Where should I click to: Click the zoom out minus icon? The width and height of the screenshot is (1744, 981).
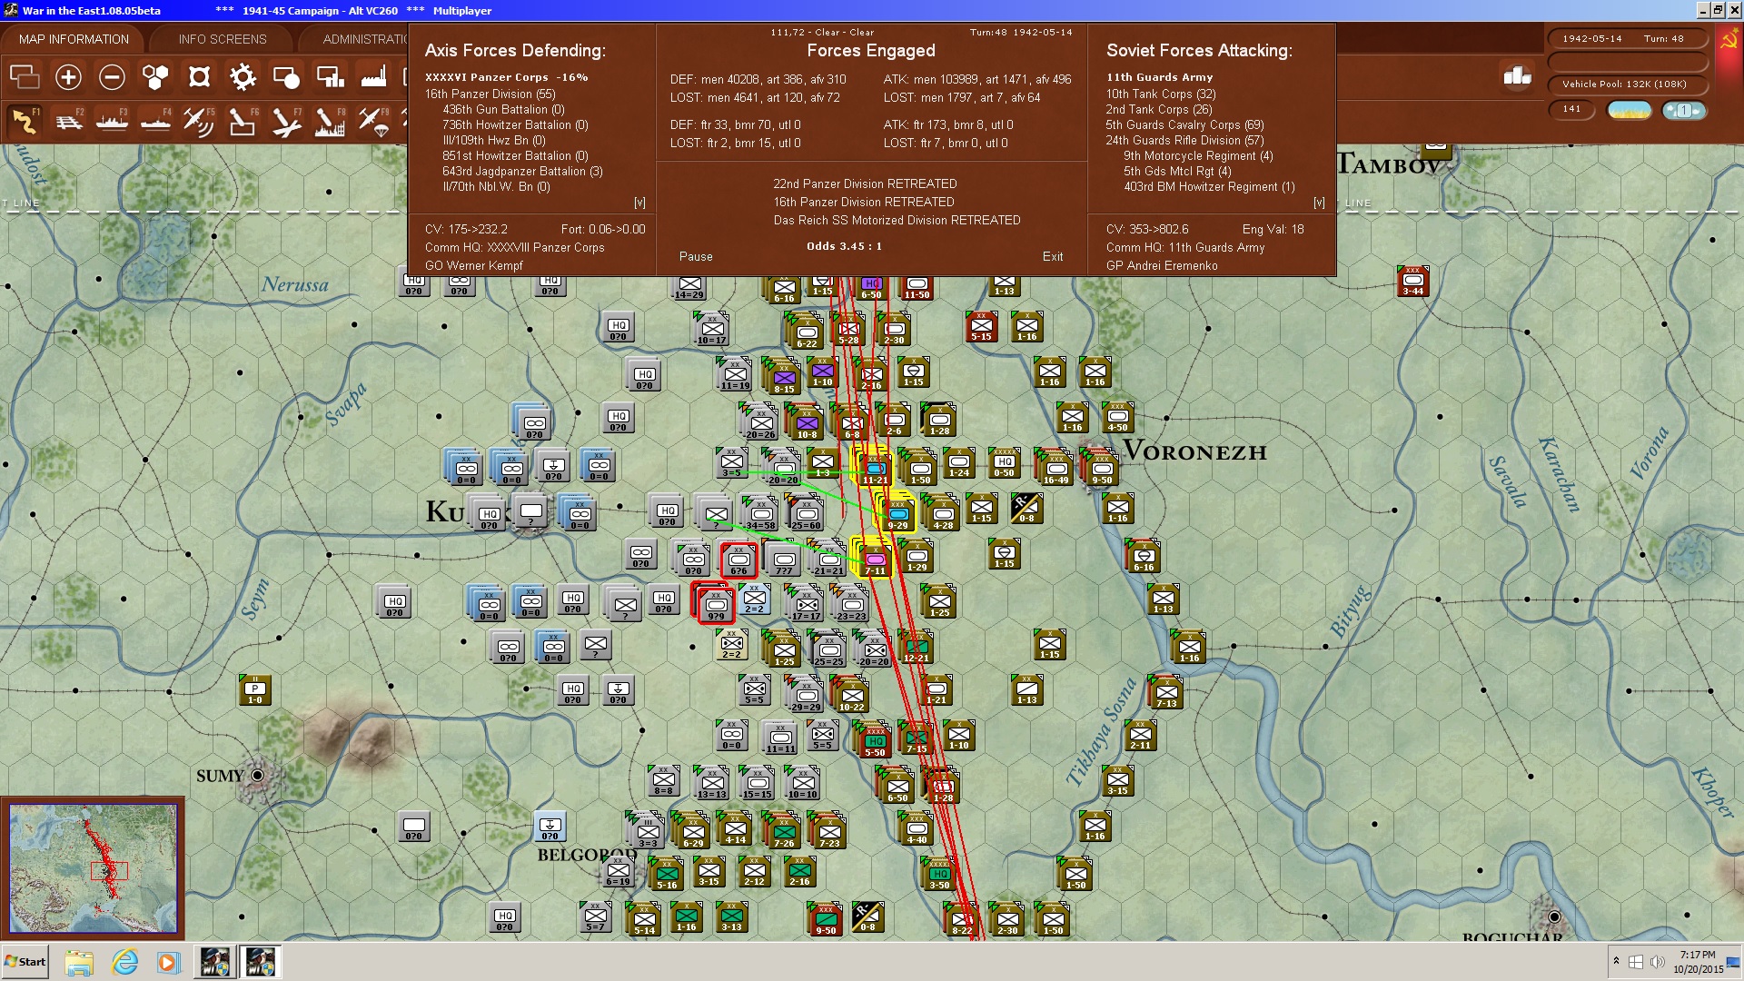point(112,77)
